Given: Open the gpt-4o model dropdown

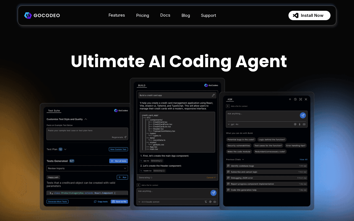Looking at the screenshot, I should (x=233, y=124).
